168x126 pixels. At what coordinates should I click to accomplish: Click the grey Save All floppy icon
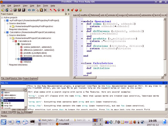tap(24, 10)
